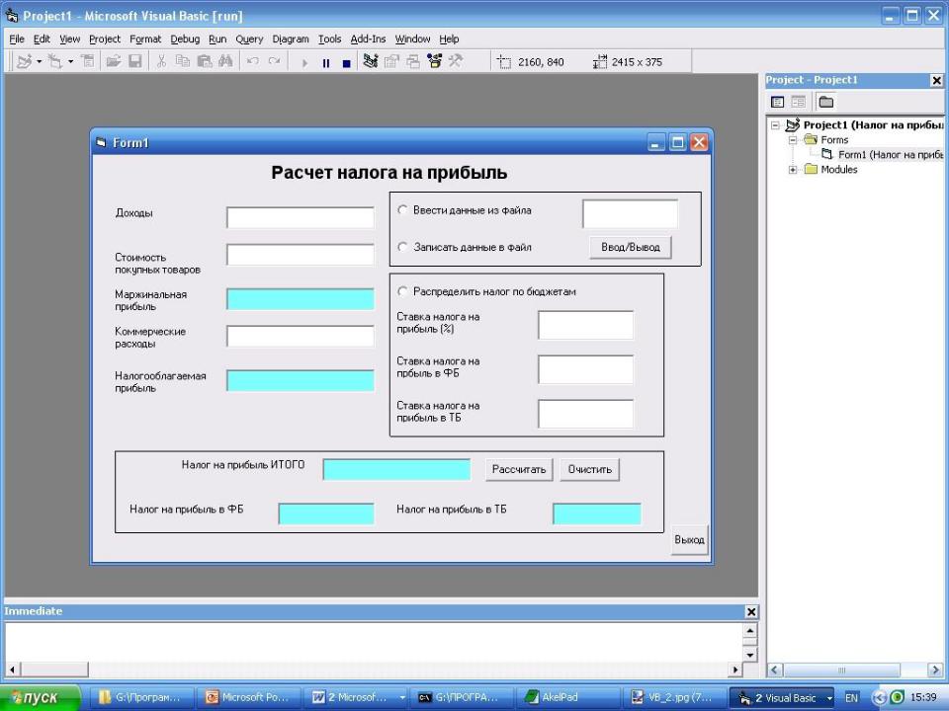Click the 'Рассчитать' button

519,469
